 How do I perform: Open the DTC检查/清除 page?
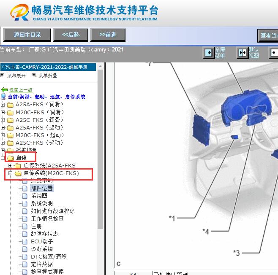(x=49, y=256)
